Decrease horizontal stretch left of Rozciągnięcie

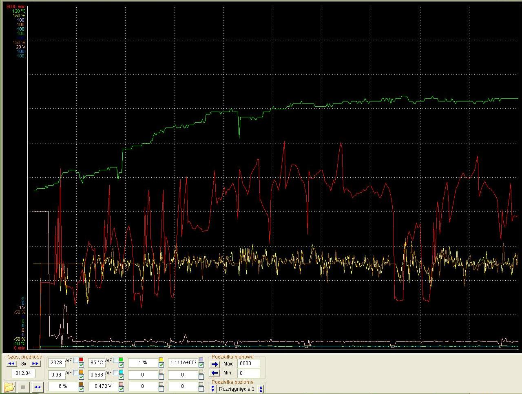[x=213, y=389]
